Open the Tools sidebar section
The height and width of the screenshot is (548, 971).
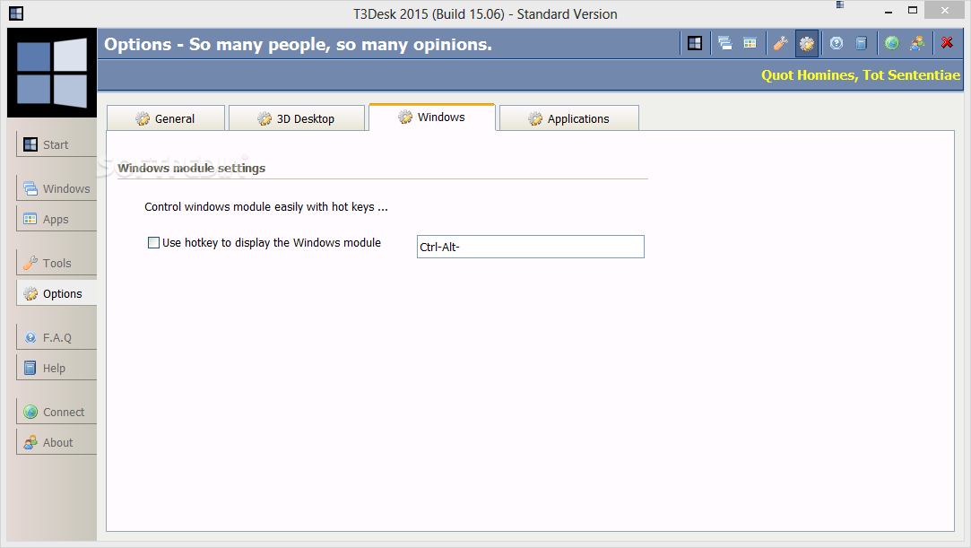click(56, 263)
